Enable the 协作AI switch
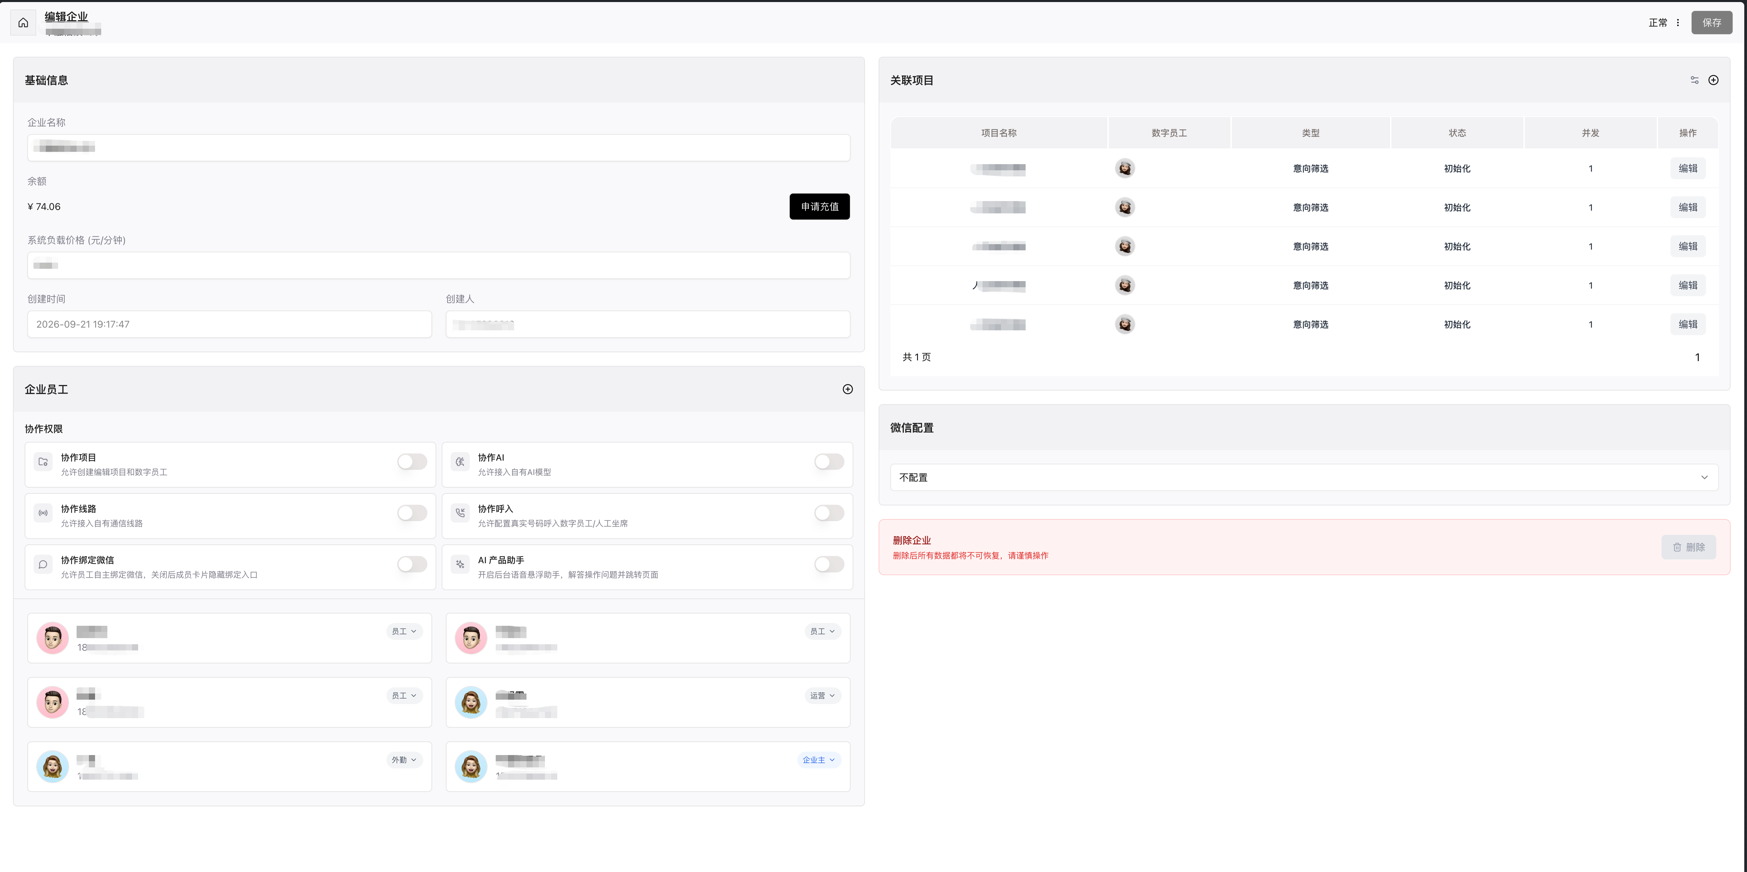The image size is (1747, 872). (x=829, y=461)
